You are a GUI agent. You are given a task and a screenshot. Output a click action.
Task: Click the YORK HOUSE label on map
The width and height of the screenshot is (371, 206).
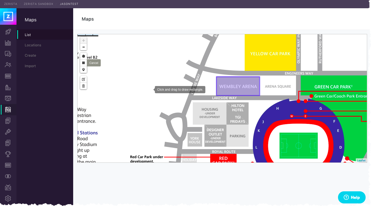point(195,140)
